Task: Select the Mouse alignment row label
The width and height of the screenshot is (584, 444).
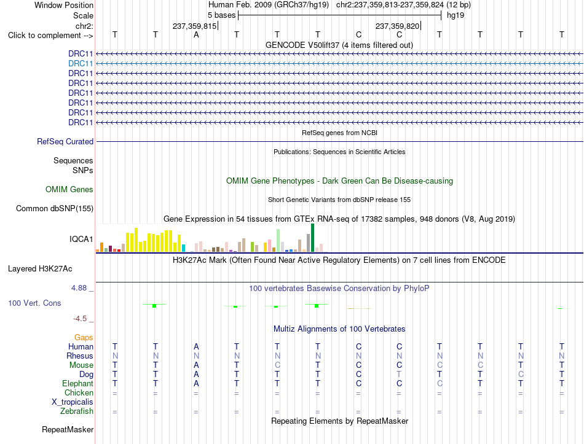Action: click(81, 365)
